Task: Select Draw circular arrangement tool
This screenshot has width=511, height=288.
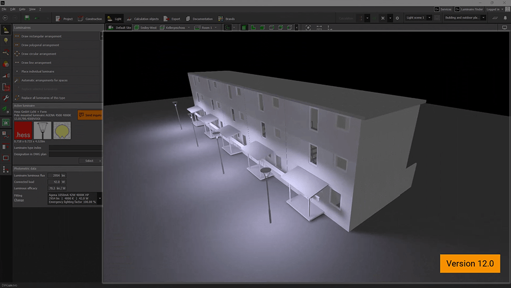Action: click(38, 54)
